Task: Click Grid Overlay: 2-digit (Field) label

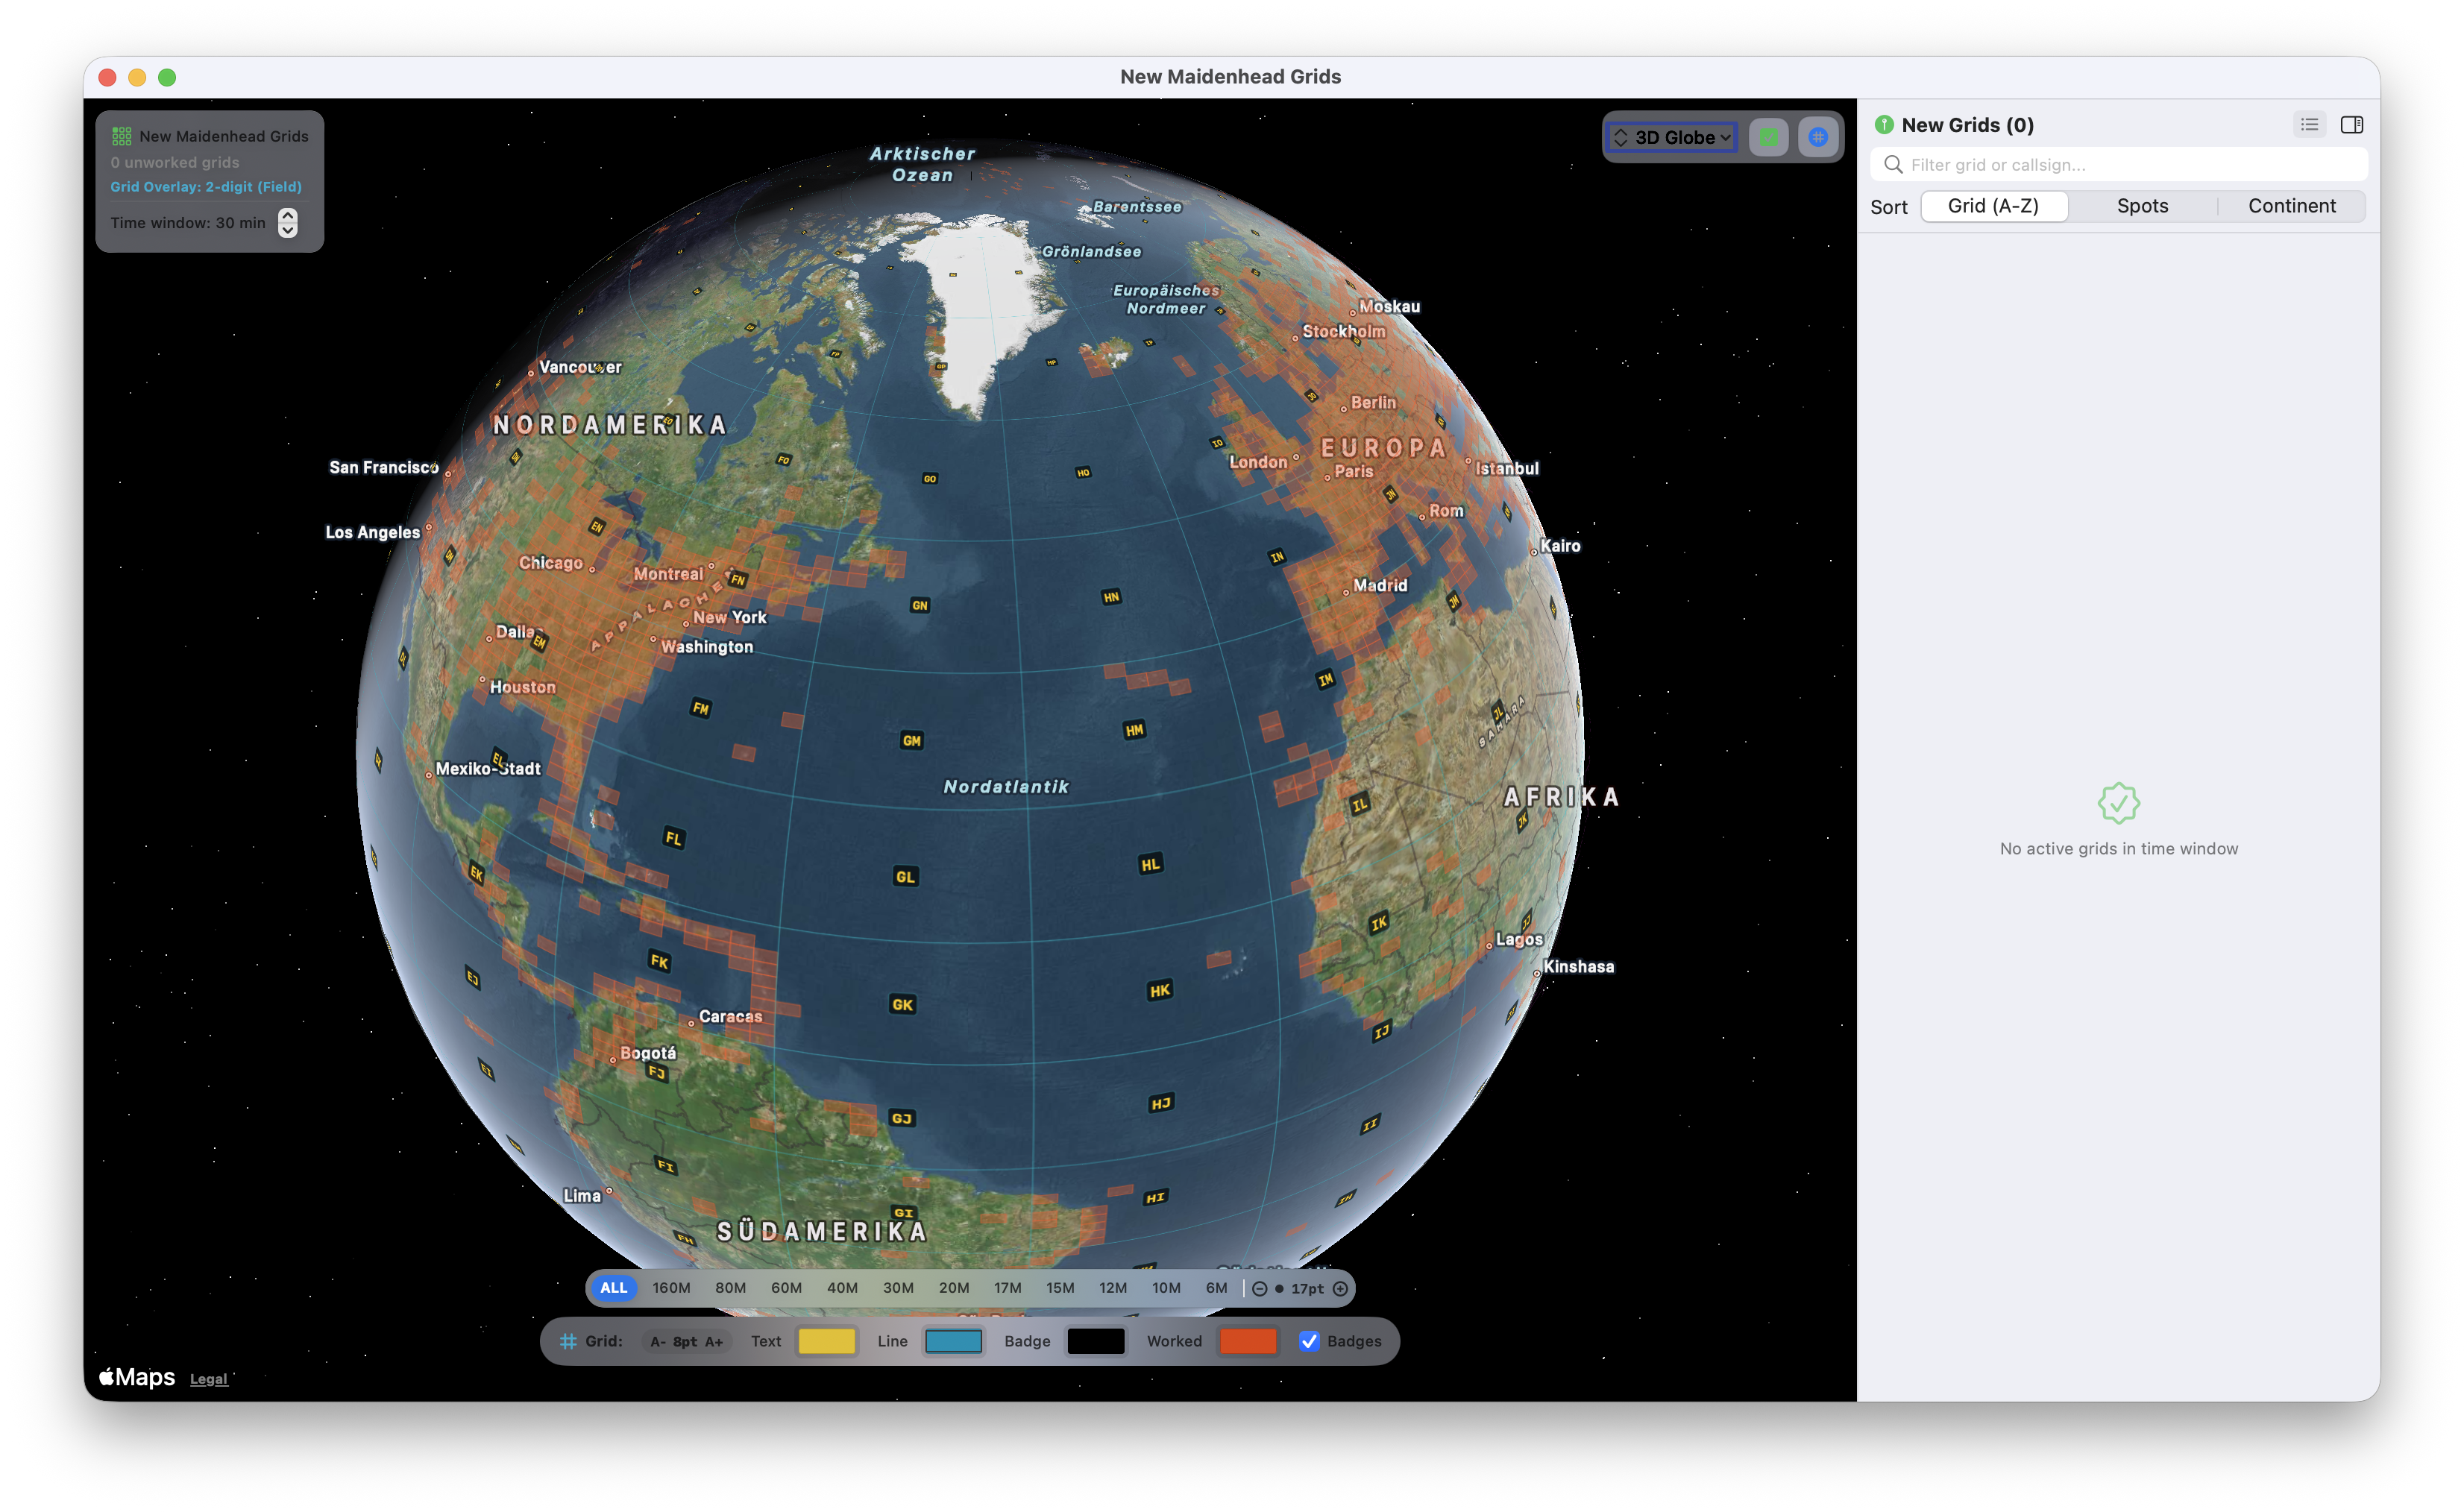Action: click(206, 187)
